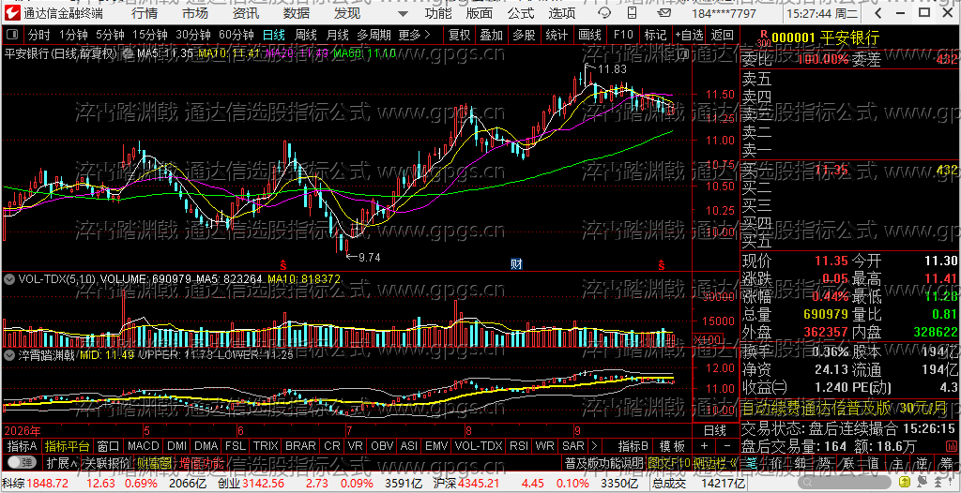The width and height of the screenshot is (961, 493).
Task: Click the satellite dish status bar icon
Action: pyautogui.click(x=923, y=482)
